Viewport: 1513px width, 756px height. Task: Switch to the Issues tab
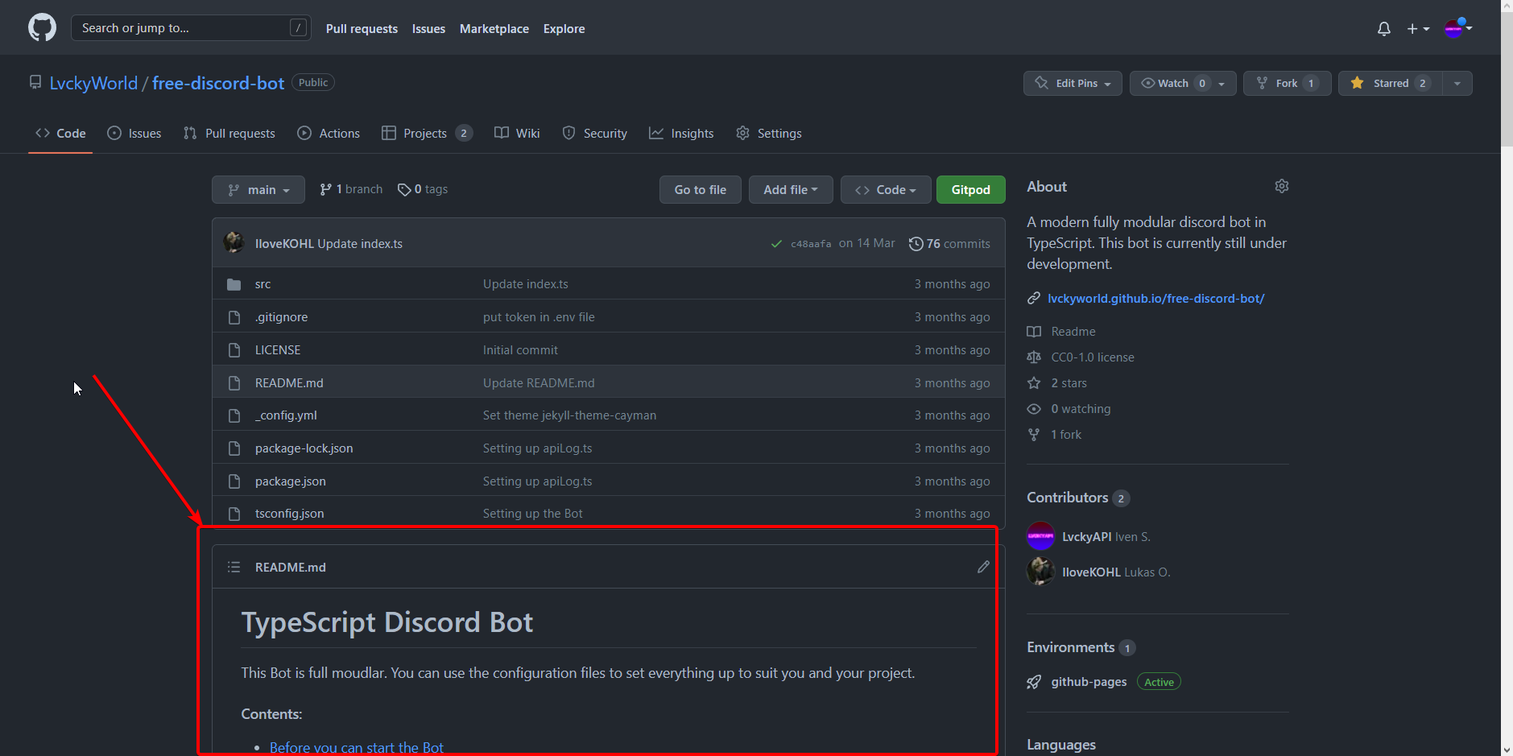click(134, 134)
